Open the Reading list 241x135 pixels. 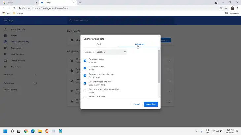click(232, 13)
